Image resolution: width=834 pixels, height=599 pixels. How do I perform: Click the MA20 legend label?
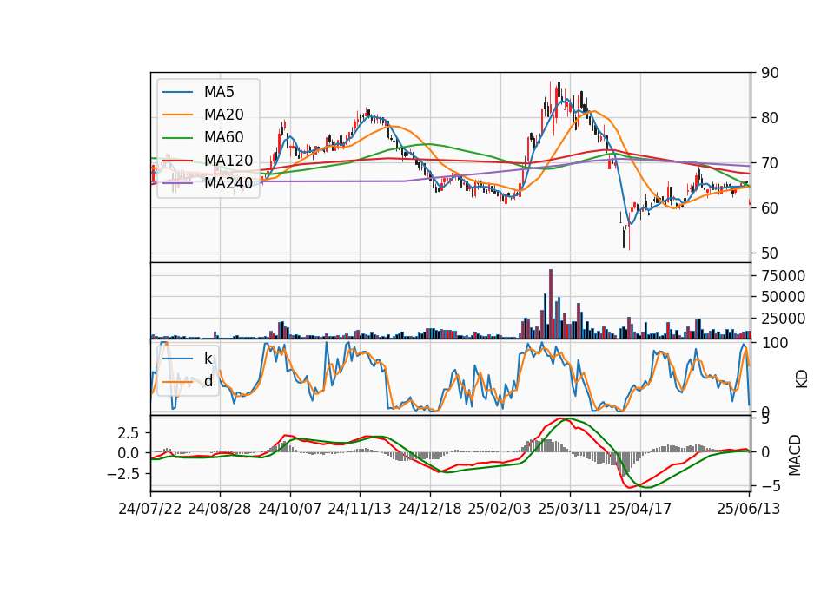tap(223, 115)
